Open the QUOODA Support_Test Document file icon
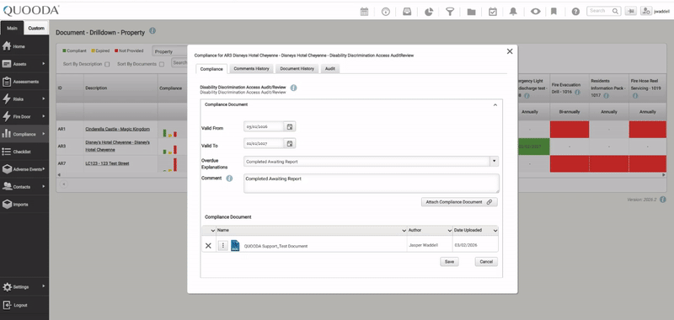674x320 pixels. coord(235,246)
